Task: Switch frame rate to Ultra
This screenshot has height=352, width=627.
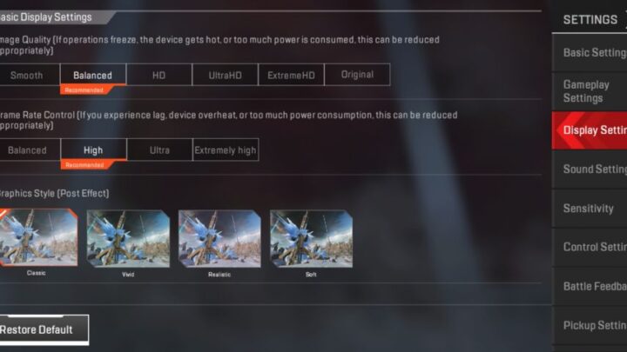Action: coord(159,149)
